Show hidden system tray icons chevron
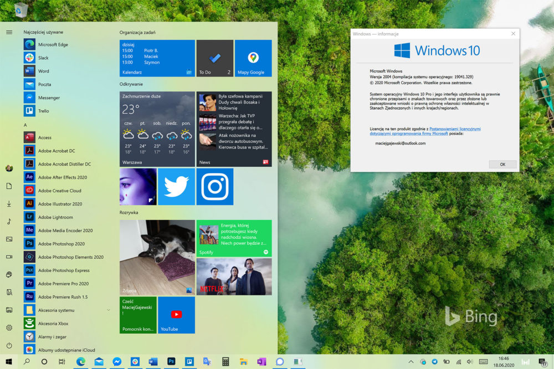Viewport: 554px width, 369px height. tap(411, 362)
